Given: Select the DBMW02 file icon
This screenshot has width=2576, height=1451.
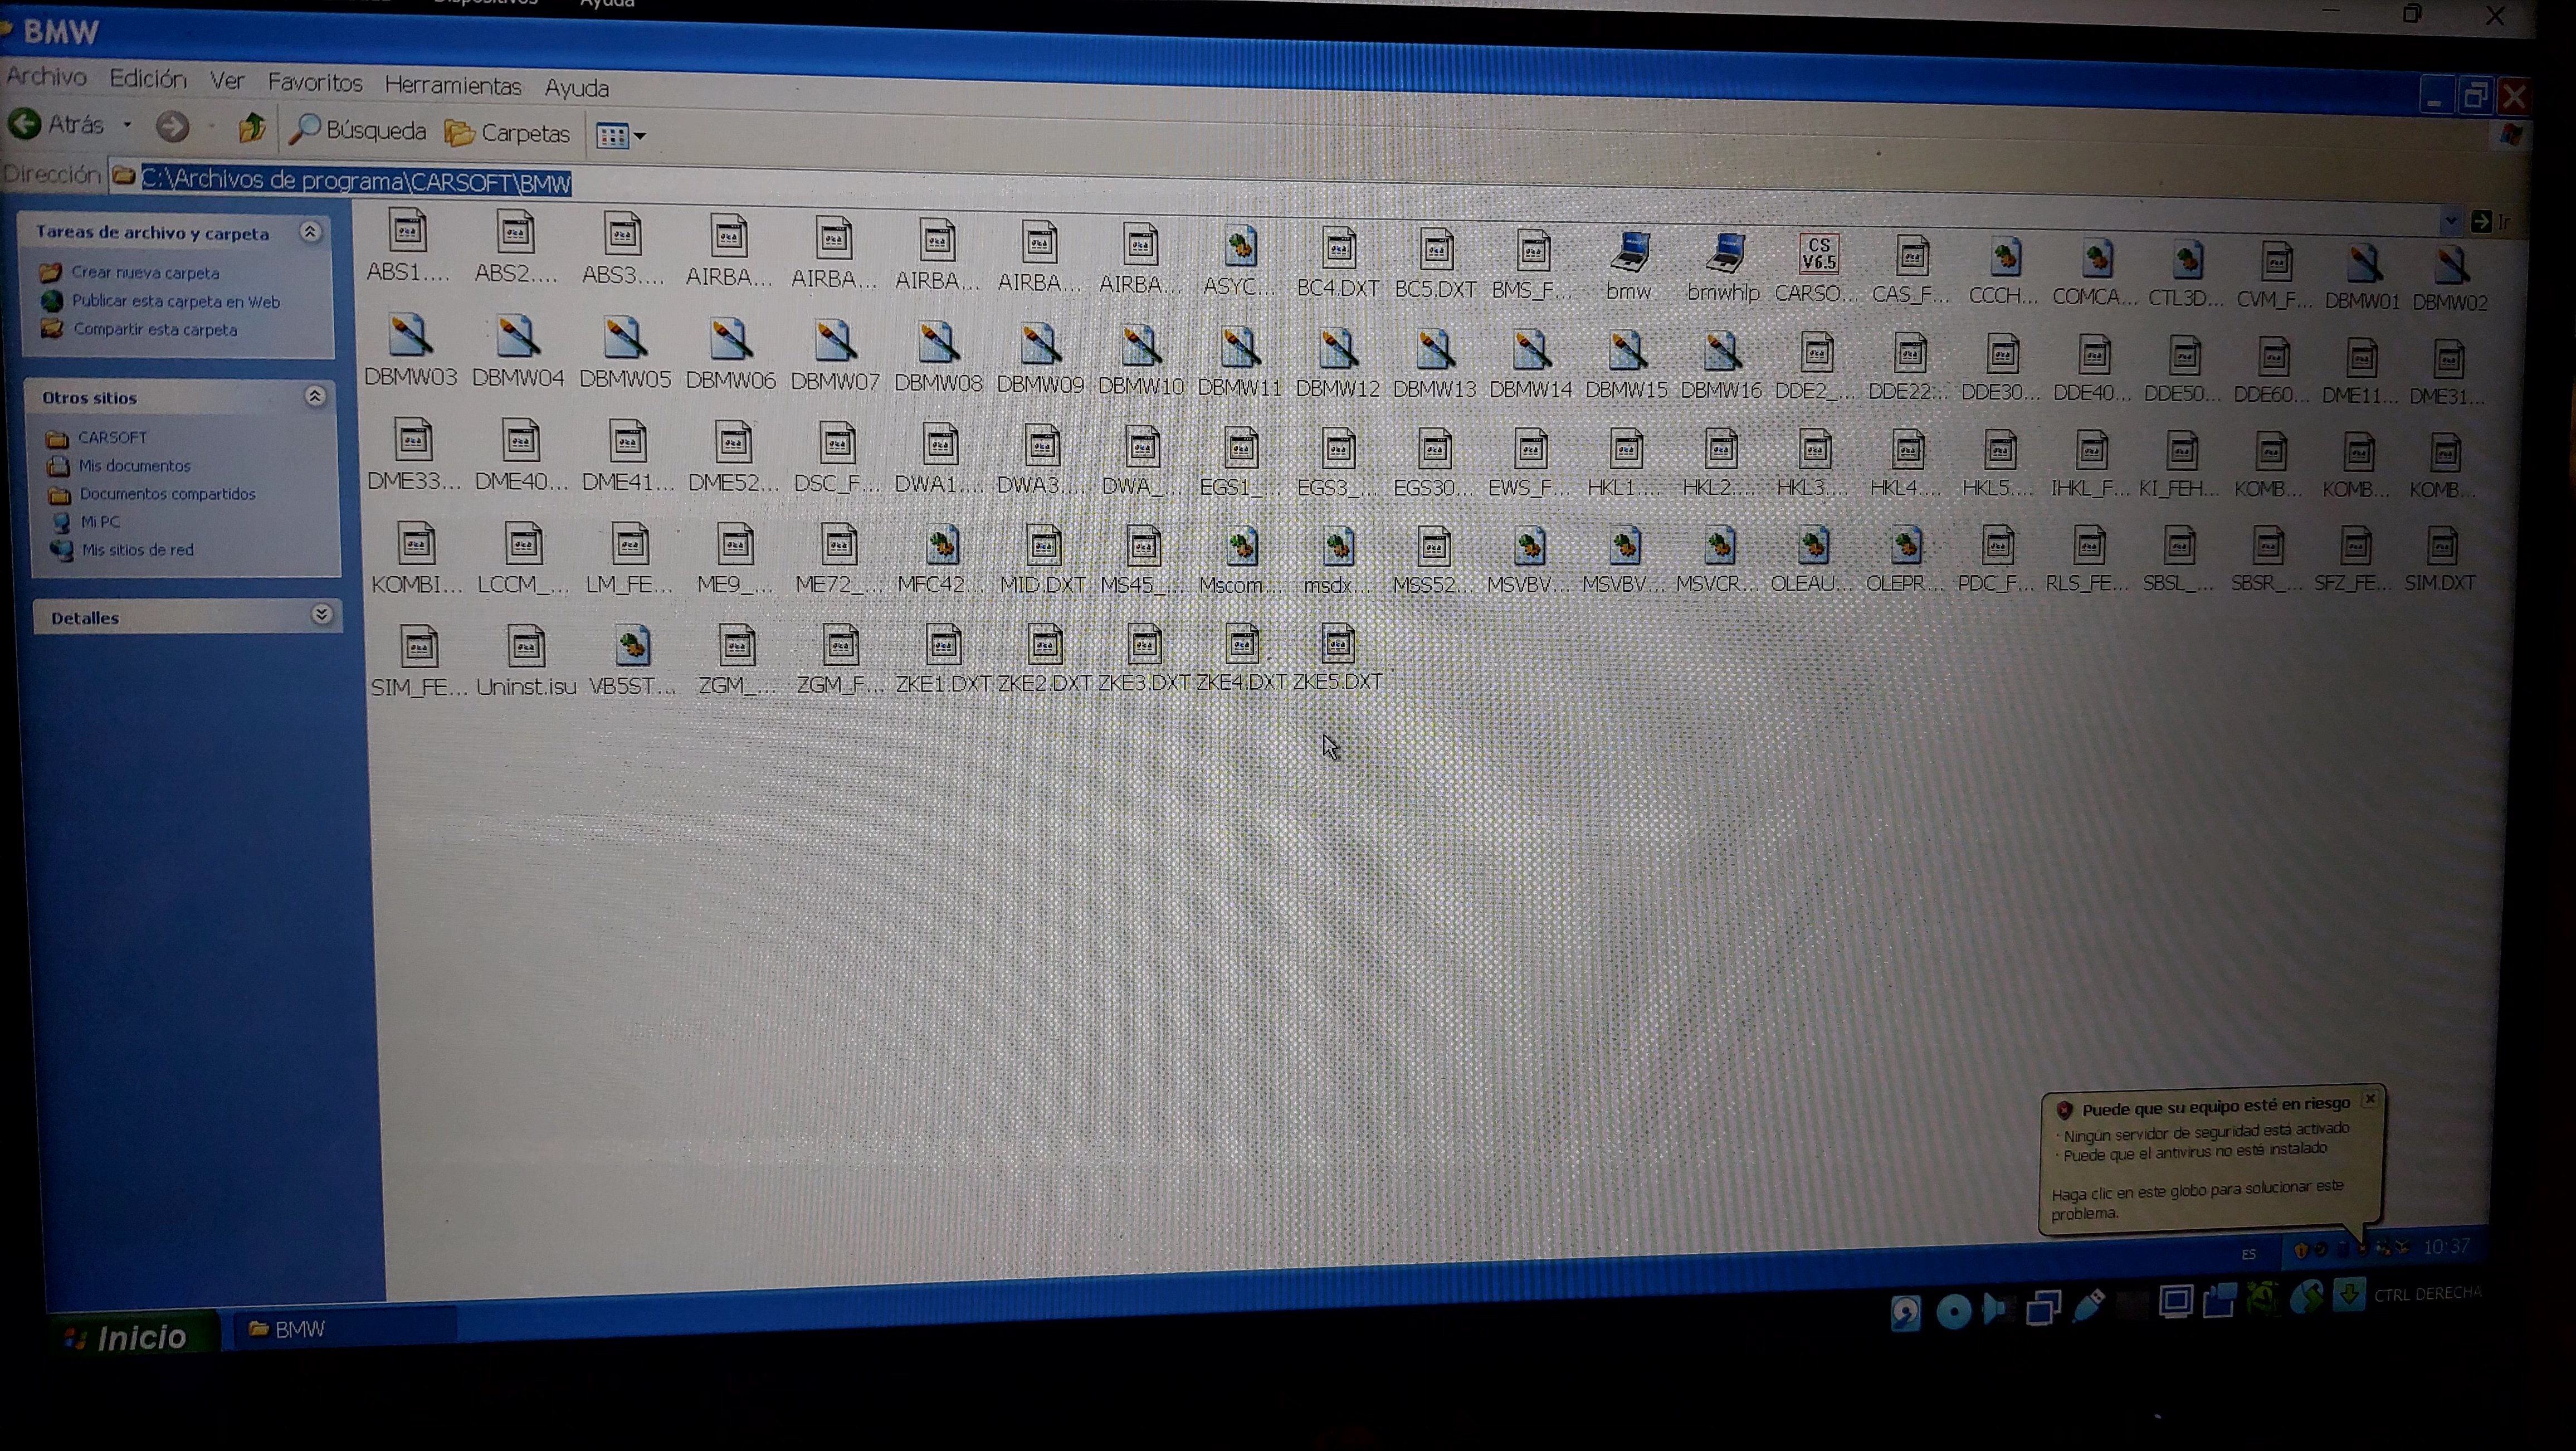Looking at the screenshot, I should tap(2450, 278).
